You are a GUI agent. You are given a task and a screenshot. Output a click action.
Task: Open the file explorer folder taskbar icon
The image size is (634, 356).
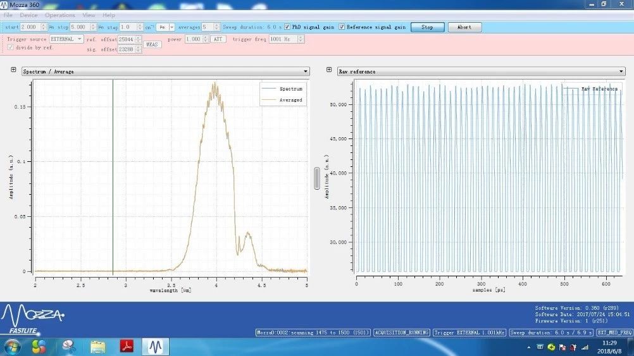click(97, 347)
